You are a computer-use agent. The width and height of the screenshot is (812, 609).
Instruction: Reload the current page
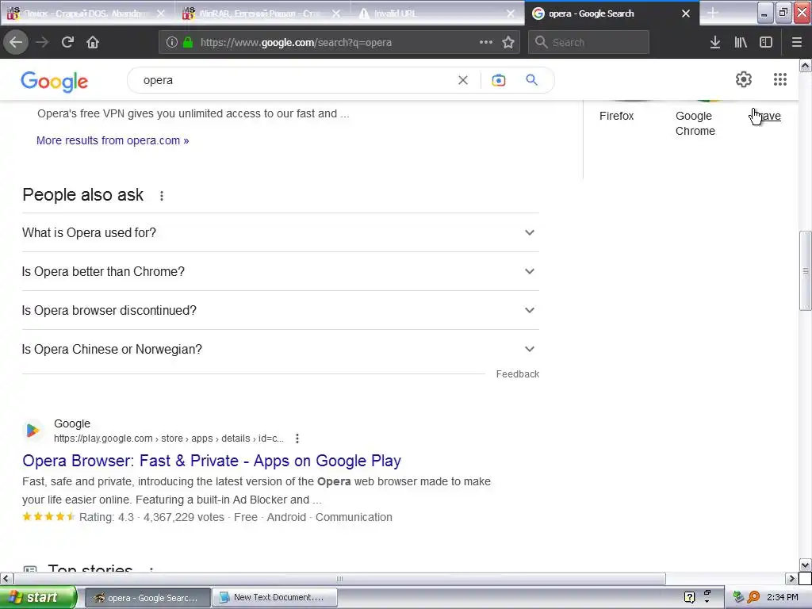(x=67, y=42)
